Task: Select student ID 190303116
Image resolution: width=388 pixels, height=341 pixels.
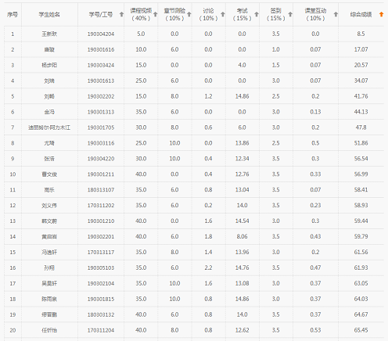Action: coord(101,143)
